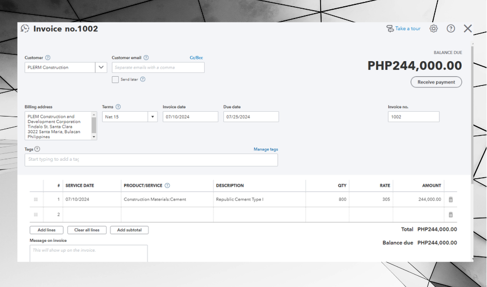Click the Due date field

pyautogui.click(x=251, y=117)
